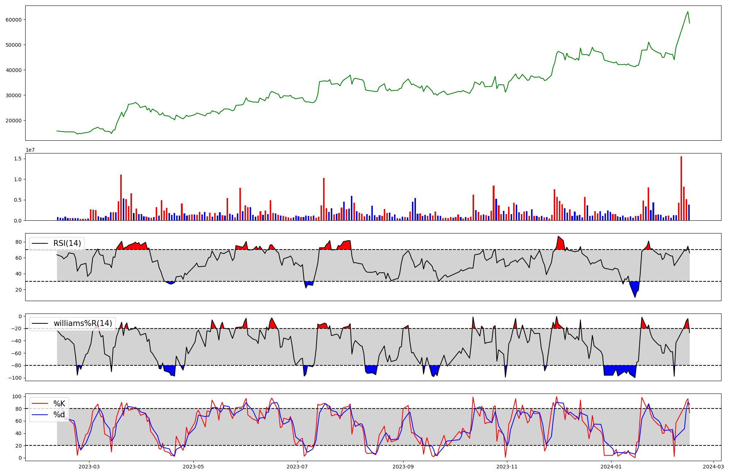Screen dimensions: 731x475
Task: Click black RSI line sample in legend
Action: tap(40, 243)
